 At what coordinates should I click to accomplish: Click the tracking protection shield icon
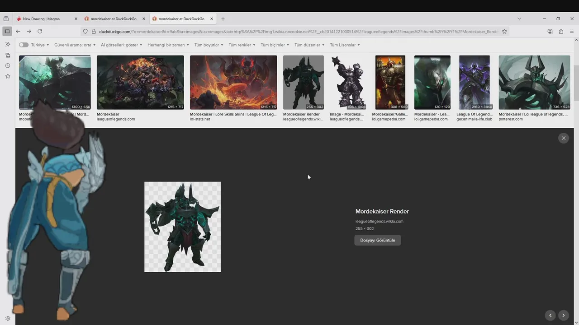[x=85, y=32]
